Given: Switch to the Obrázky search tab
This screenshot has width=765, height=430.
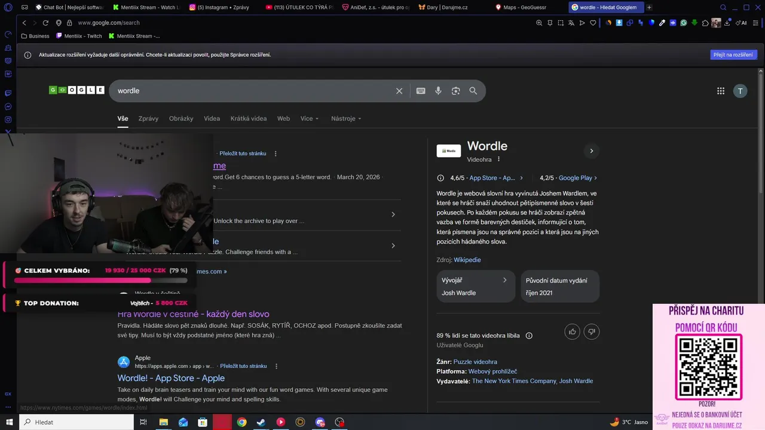Looking at the screenshot, I should pyautogui.click(x=181, y=118).
